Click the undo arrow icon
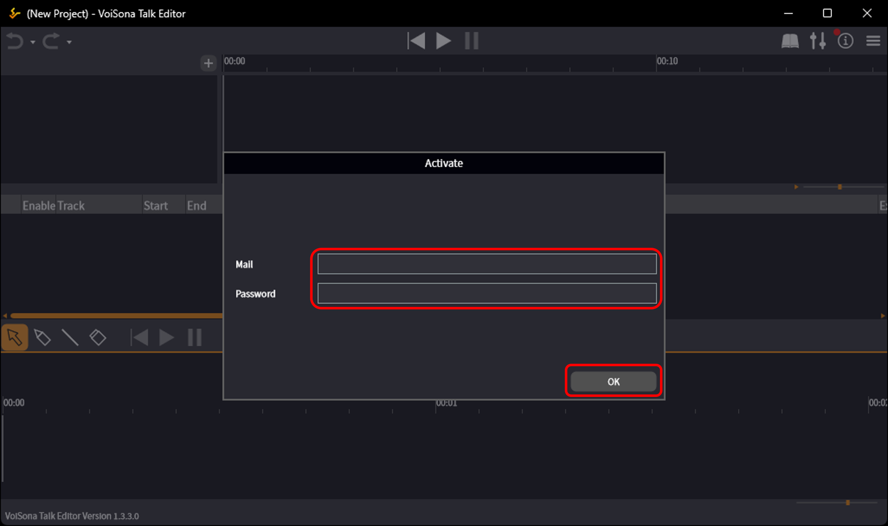The width and height of the screenshot is (888, 526). tap(15, 42)
